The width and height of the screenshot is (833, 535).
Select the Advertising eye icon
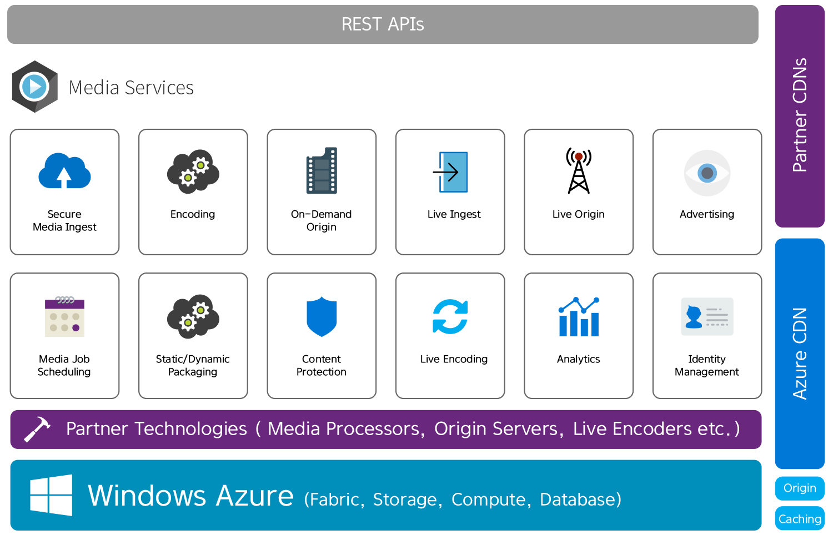click(x=707, y=173)
